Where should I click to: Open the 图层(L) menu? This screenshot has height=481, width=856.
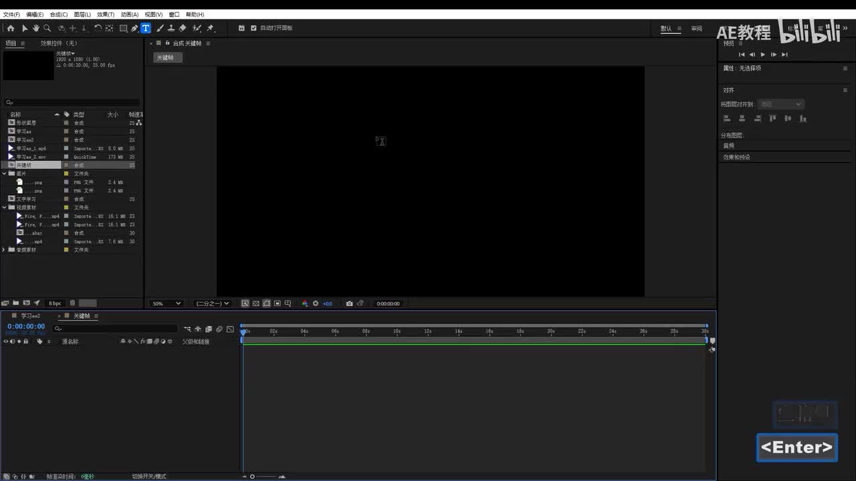82,14
